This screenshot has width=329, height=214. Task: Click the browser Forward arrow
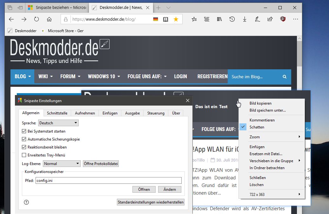coord(24,19)
